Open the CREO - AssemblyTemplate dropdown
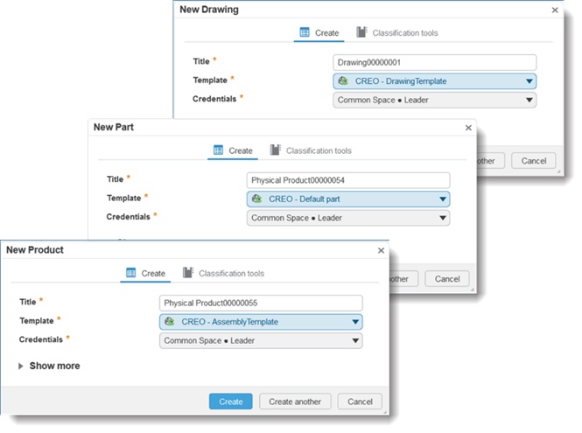Screen dimensions: 582x433 355,322
